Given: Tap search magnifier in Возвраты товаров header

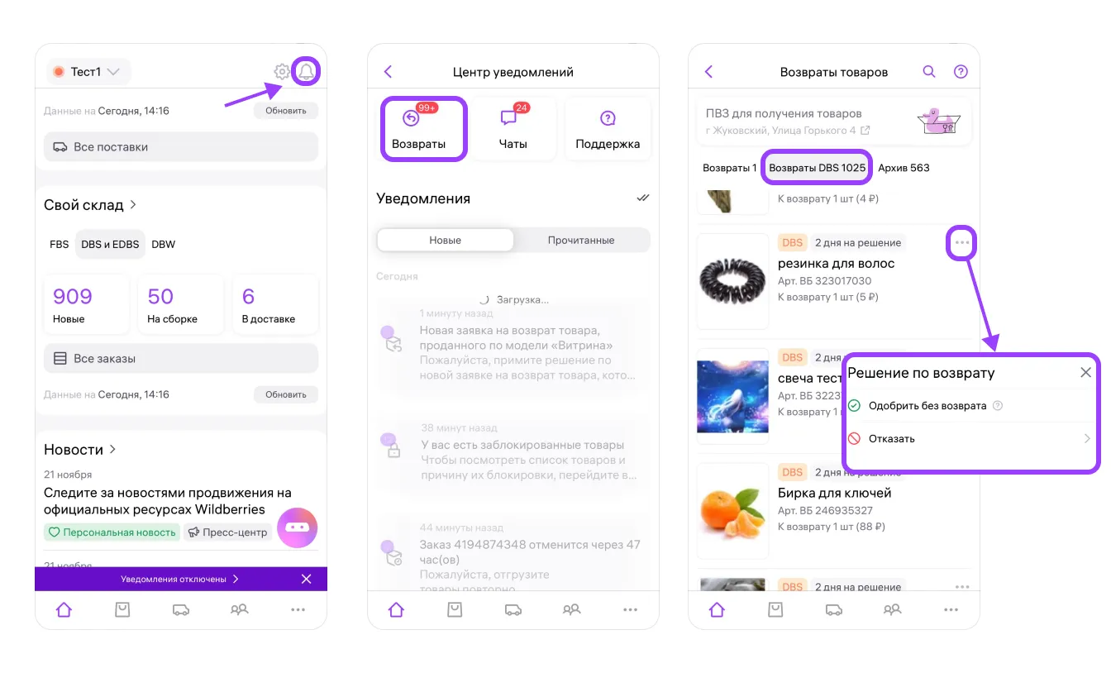Looking at the screenshot, I should [929, 72].
